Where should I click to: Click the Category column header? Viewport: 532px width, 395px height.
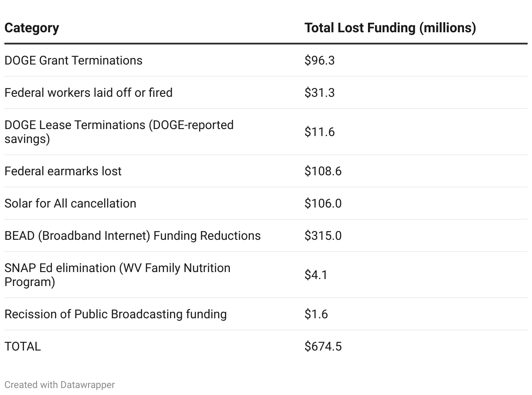click(x=32, y=28)
